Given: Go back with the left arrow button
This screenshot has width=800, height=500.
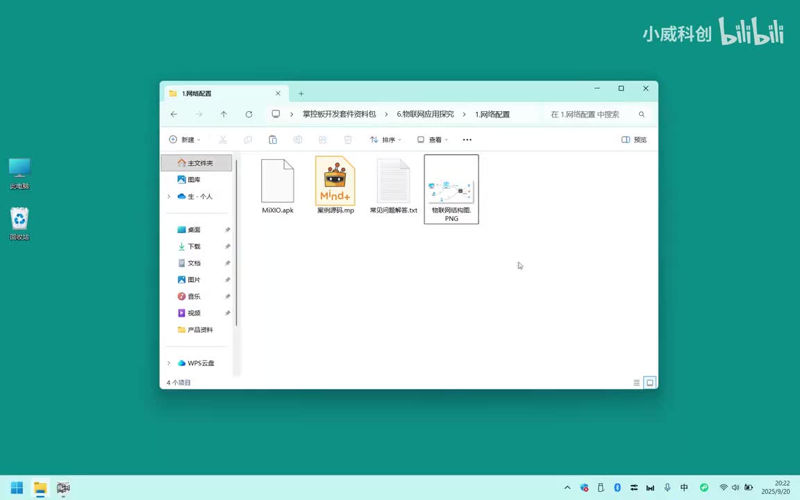Looking at the screenshot, I should pos(174,115).
